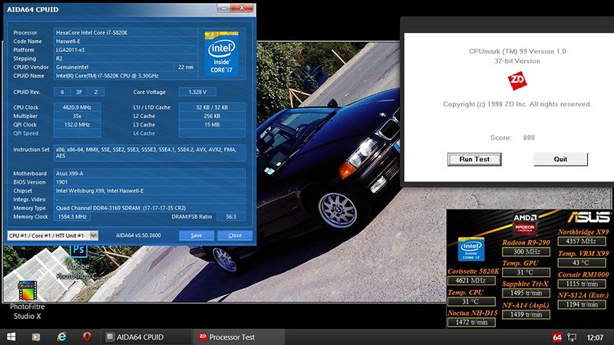Open the Opera browser taskbar icon
Image resolution: width=614 pixels, height=345 pixels.
point(87,337)
